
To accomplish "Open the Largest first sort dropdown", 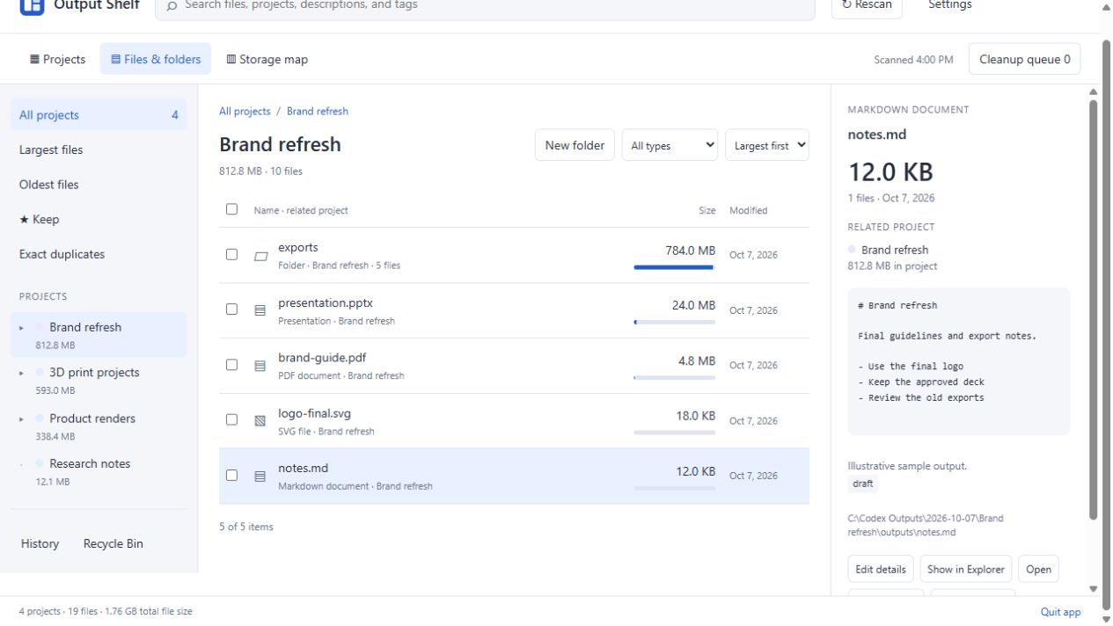I will [767, 146].
